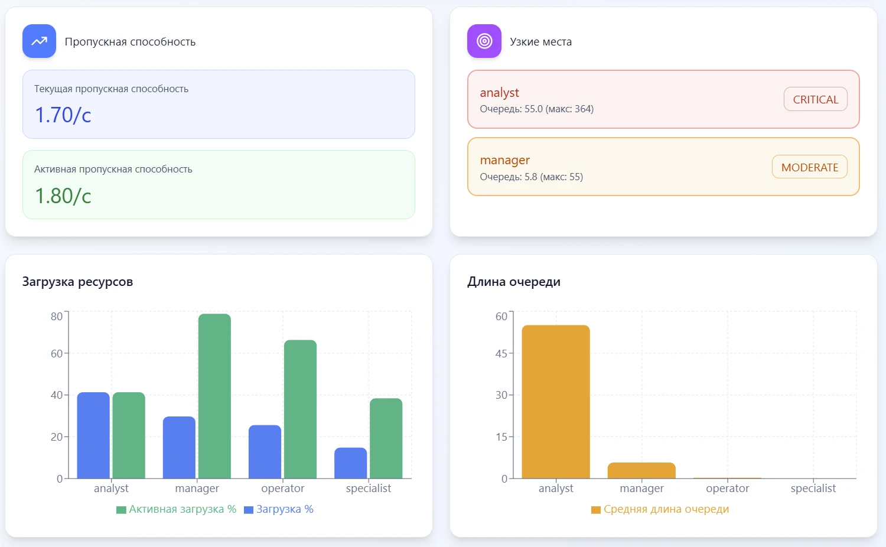The height and width of the screenshot is (547, 886).
Task: Click the operator blue load bar
Action: [265, 452]
